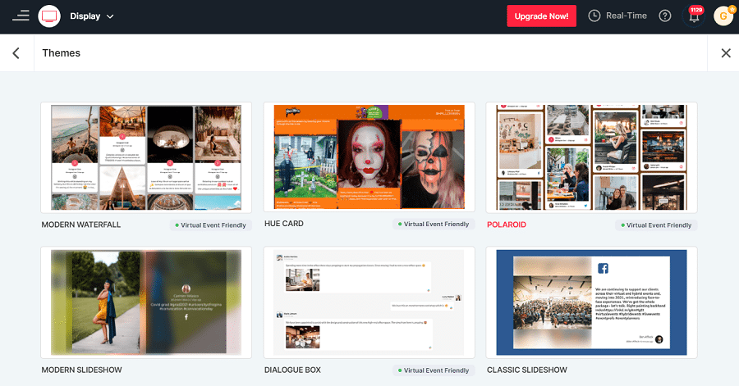Select the Modern Slideshow theme preview
The height and width of the screenshot is (386, 739).
point(146,302)
